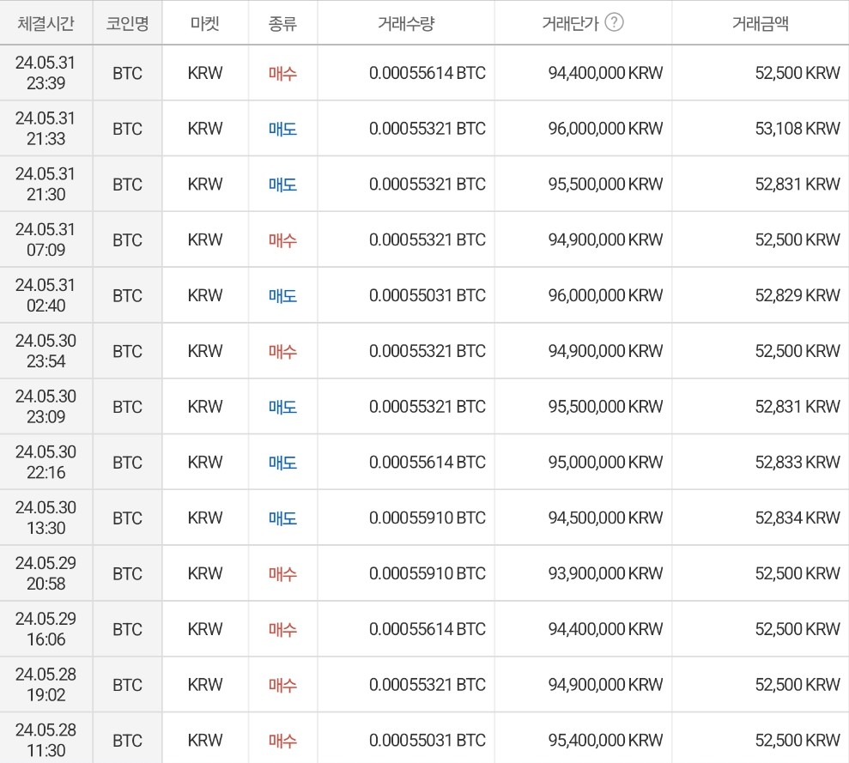Select the 24.05.28 19:02 timestamp cell
Image resolution: width=849 pixels, height=763 pixels.
coord(46,685)
